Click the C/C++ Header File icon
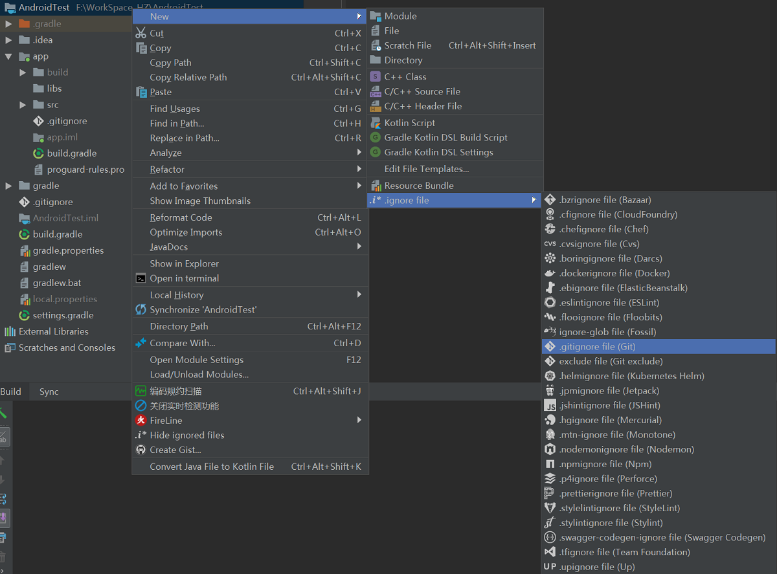 tap(376, 106)
